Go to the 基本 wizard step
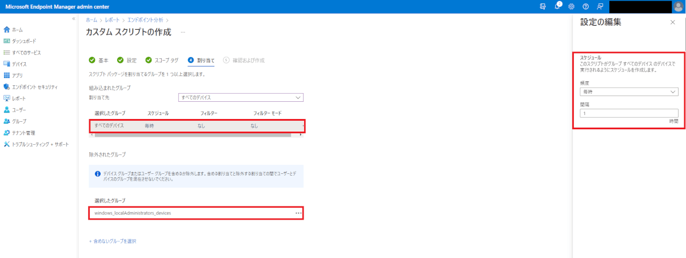Viewport: 686px width, 258px height. [99, 60]
